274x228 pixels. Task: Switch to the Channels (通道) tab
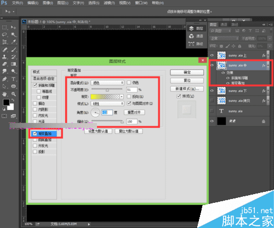(224, 25)
